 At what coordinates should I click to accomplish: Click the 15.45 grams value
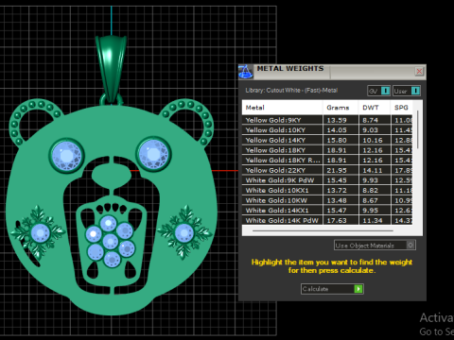pyautogui.click(x=337, y=180)
